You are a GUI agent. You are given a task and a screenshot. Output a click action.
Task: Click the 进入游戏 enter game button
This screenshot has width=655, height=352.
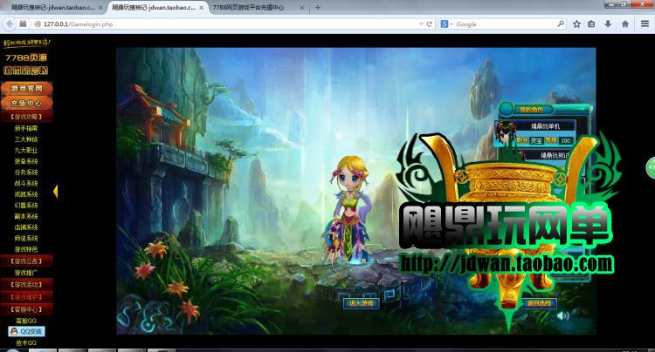coord(361,303)
